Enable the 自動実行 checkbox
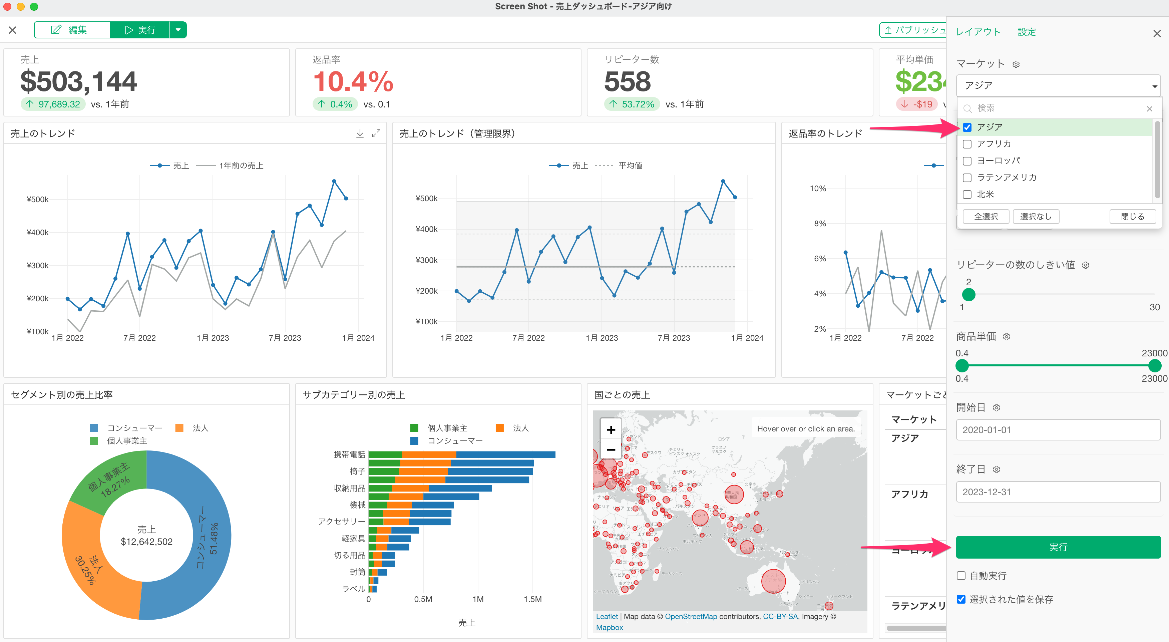Viewport: 1169px width, 642px height. tap(961, 576)
